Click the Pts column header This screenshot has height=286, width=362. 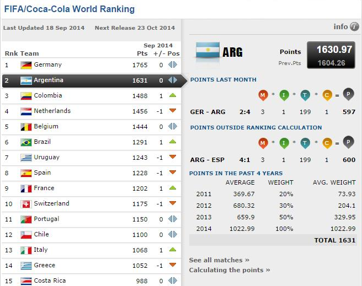pos(142,53)
